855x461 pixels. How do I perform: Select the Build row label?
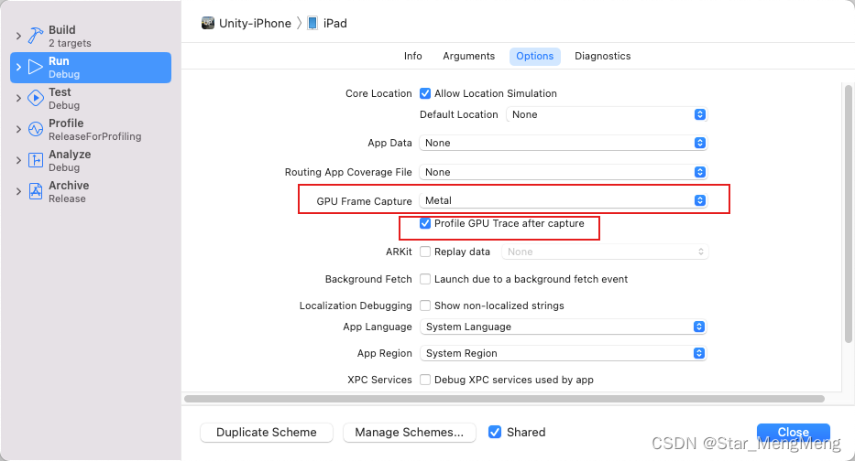click(x=70, y=36)
